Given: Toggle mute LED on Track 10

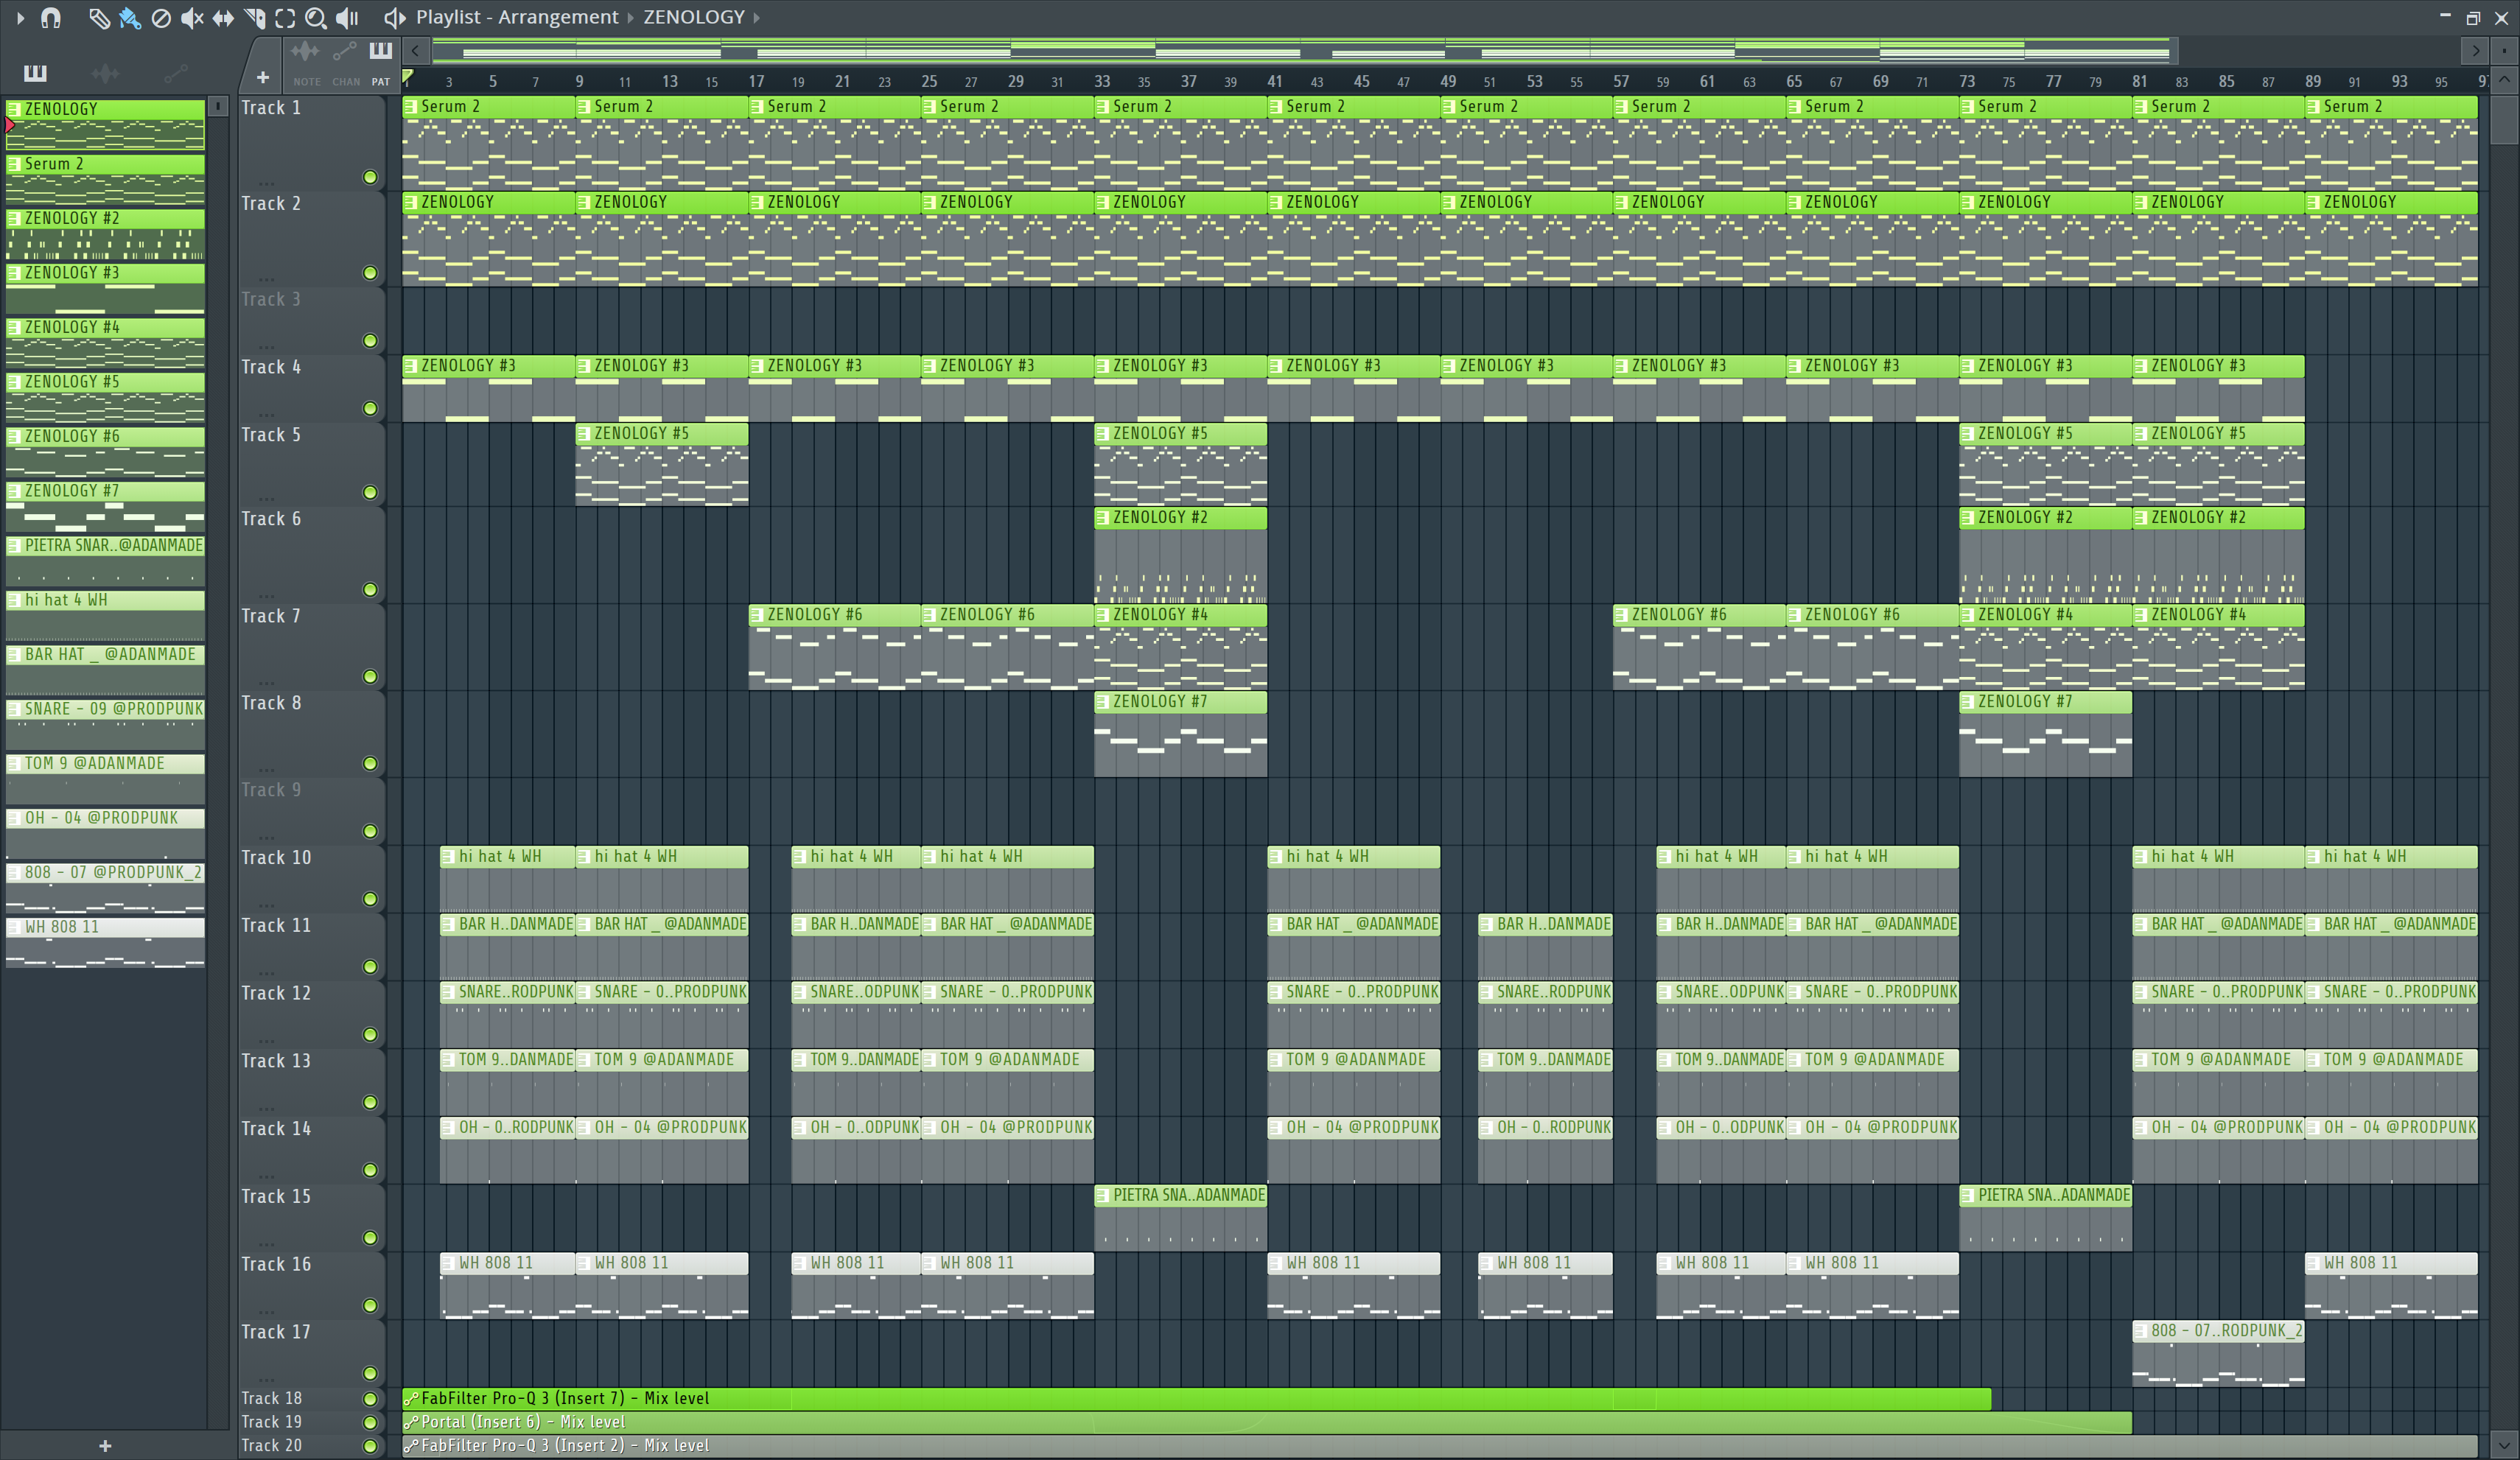Looking at the screenshot, I should pos(370,899).
